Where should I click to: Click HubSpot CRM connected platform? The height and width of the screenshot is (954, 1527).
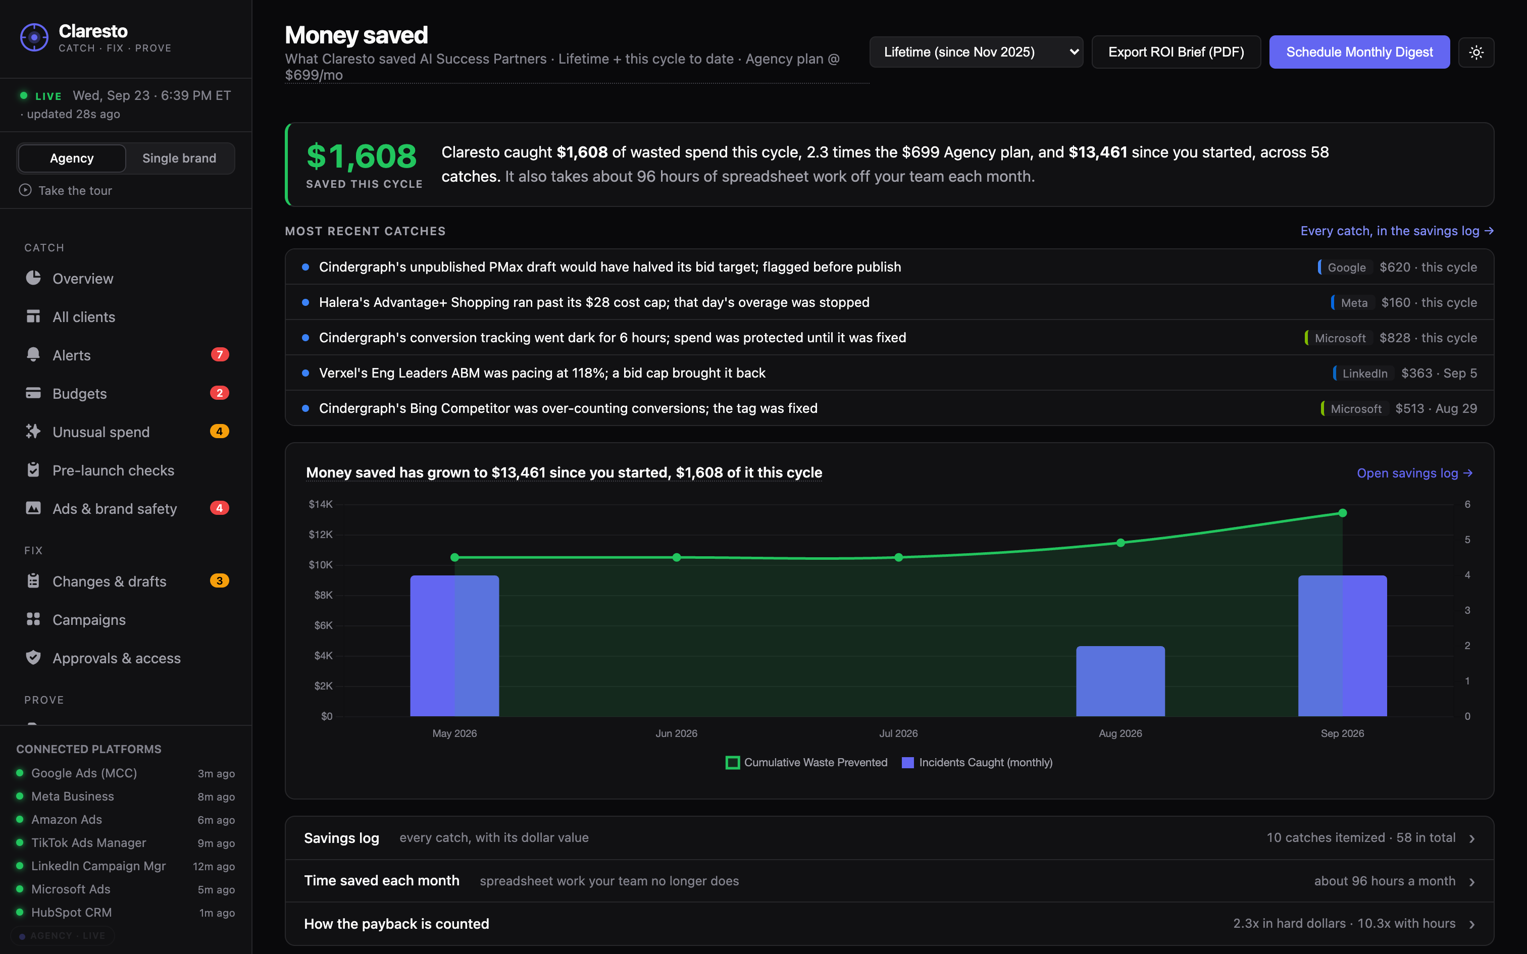tap(126, 913)
